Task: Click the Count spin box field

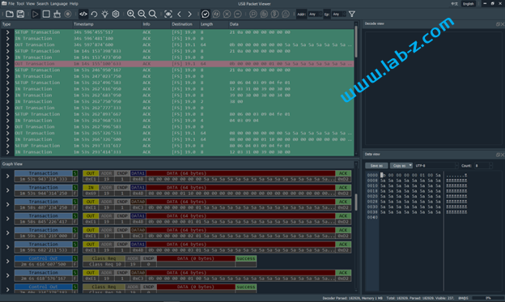Action: point(483,166)
